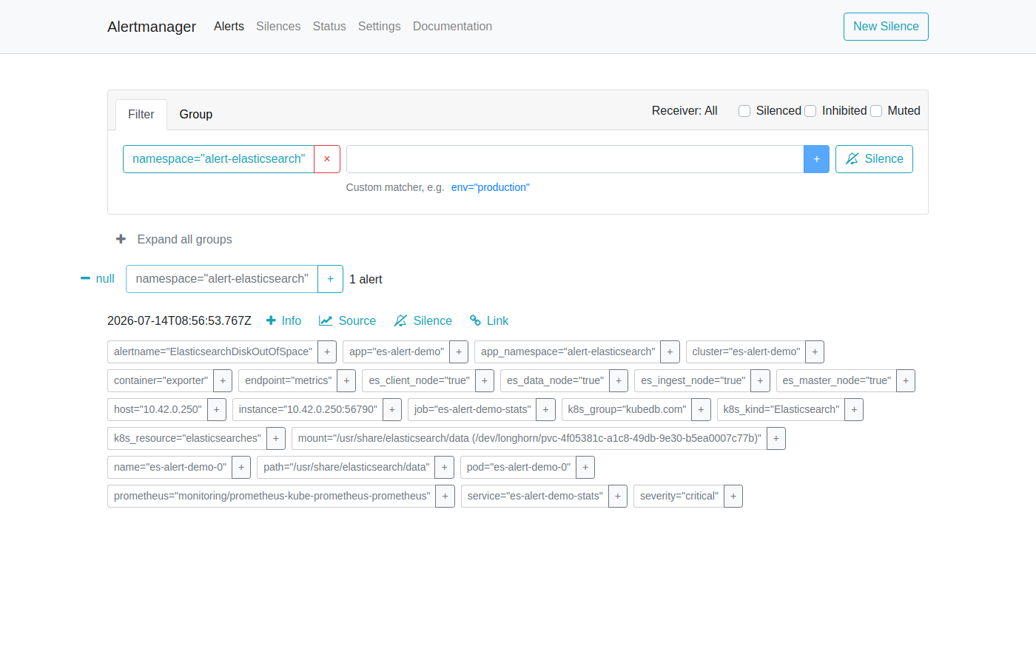Screen dimensions: 1036x666
Task: Add app_namespace label to the filter via plus
Action: tap(670, 351)
